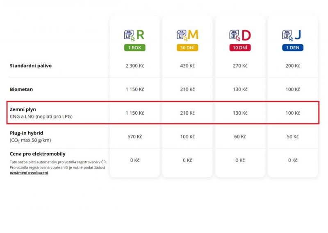Select the "Zemní plyn" row heading
The image size is (328, 233).
coord(23,109)
